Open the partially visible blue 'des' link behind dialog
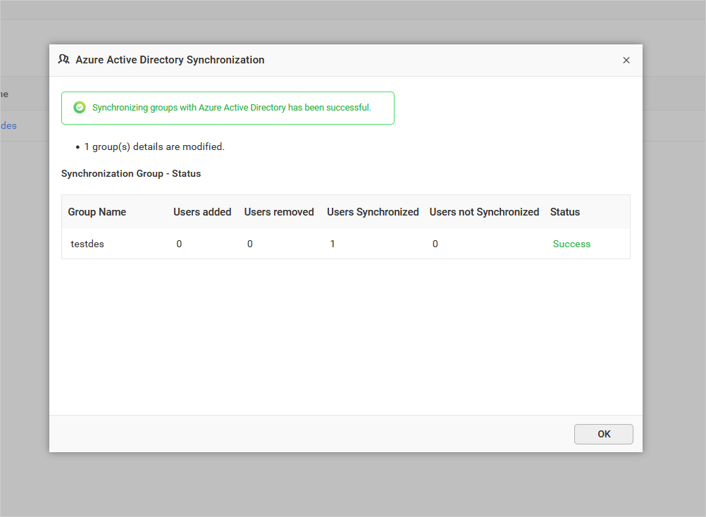706x517 pixels. pos(8,125)
